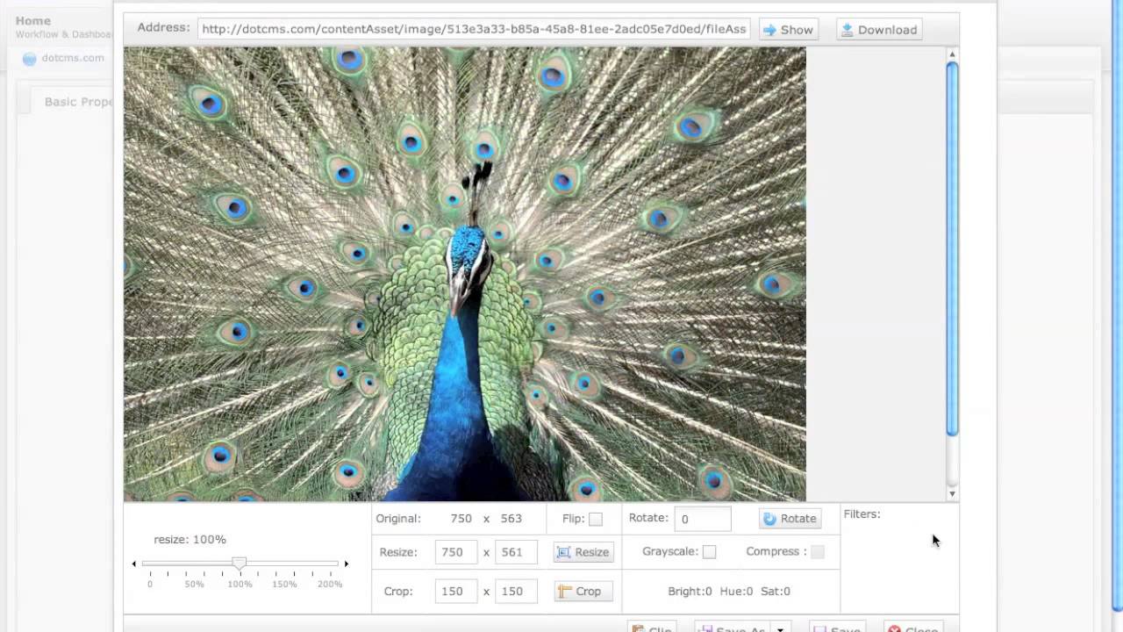This screenshot has width=1123, height=632.
Task: Toggle the Flip checkbox
Action: 596,519
